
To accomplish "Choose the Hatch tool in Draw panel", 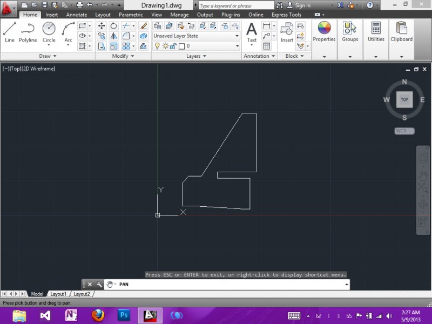I will point(82,46).
